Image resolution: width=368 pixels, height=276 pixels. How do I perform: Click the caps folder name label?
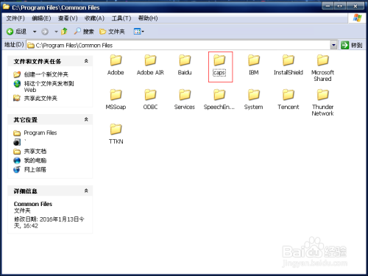click(219, 73)
